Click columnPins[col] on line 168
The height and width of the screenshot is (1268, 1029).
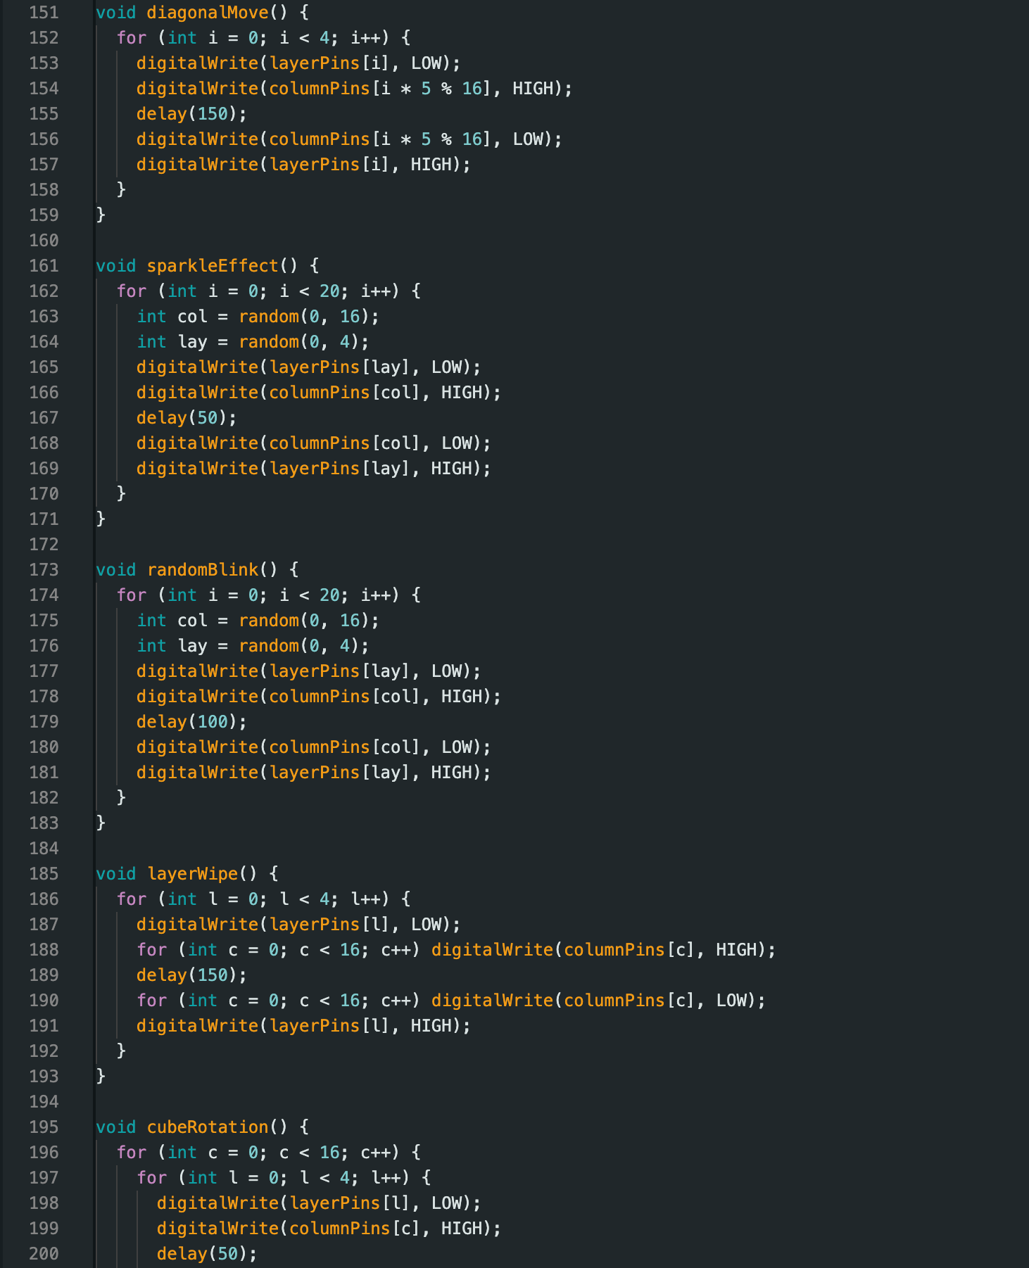click(x=345, y=443)
